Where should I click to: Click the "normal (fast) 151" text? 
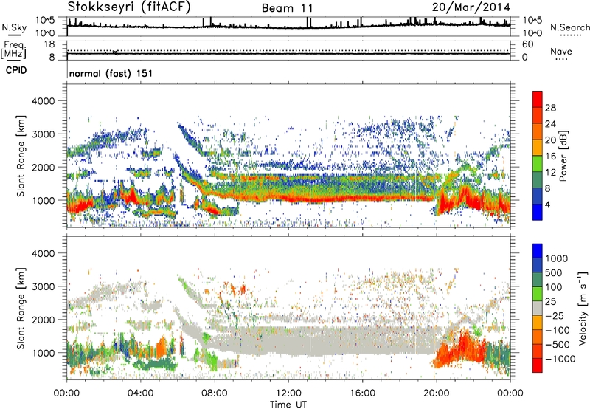[111, 73]
